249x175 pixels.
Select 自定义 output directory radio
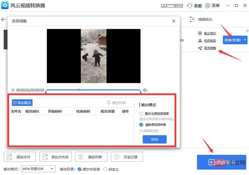click(x=105, y=169)
